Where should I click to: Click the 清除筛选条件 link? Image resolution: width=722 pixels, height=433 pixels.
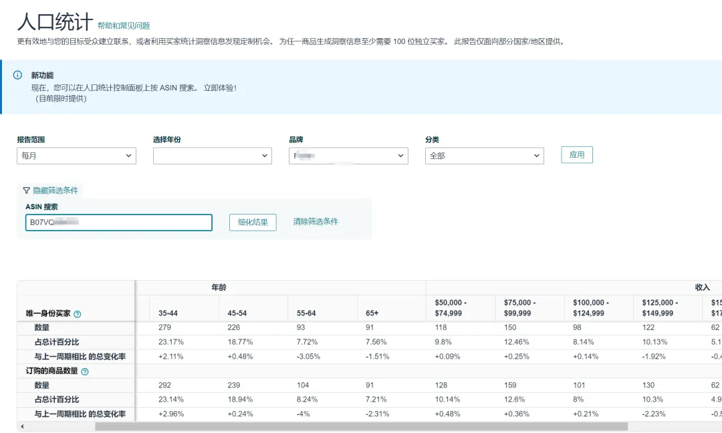[x=316, y=221]
